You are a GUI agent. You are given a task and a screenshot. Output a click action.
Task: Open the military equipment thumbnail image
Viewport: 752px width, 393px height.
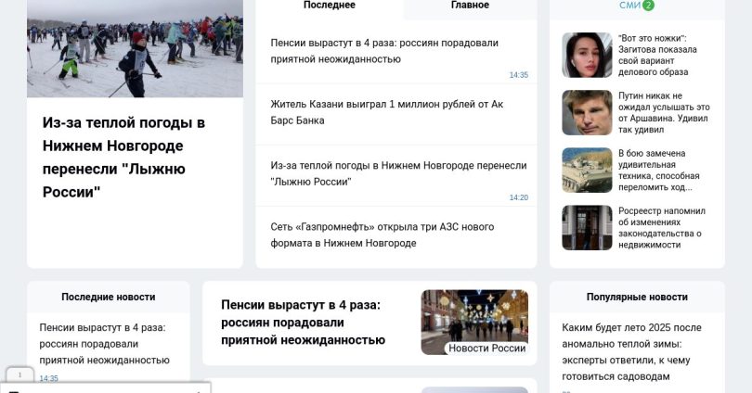[587, 170]
